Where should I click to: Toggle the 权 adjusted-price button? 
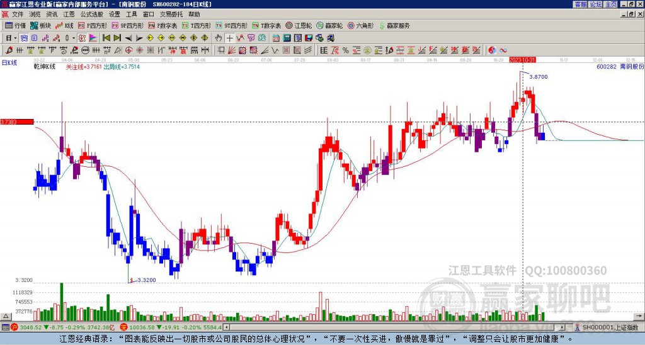[82, 38]
